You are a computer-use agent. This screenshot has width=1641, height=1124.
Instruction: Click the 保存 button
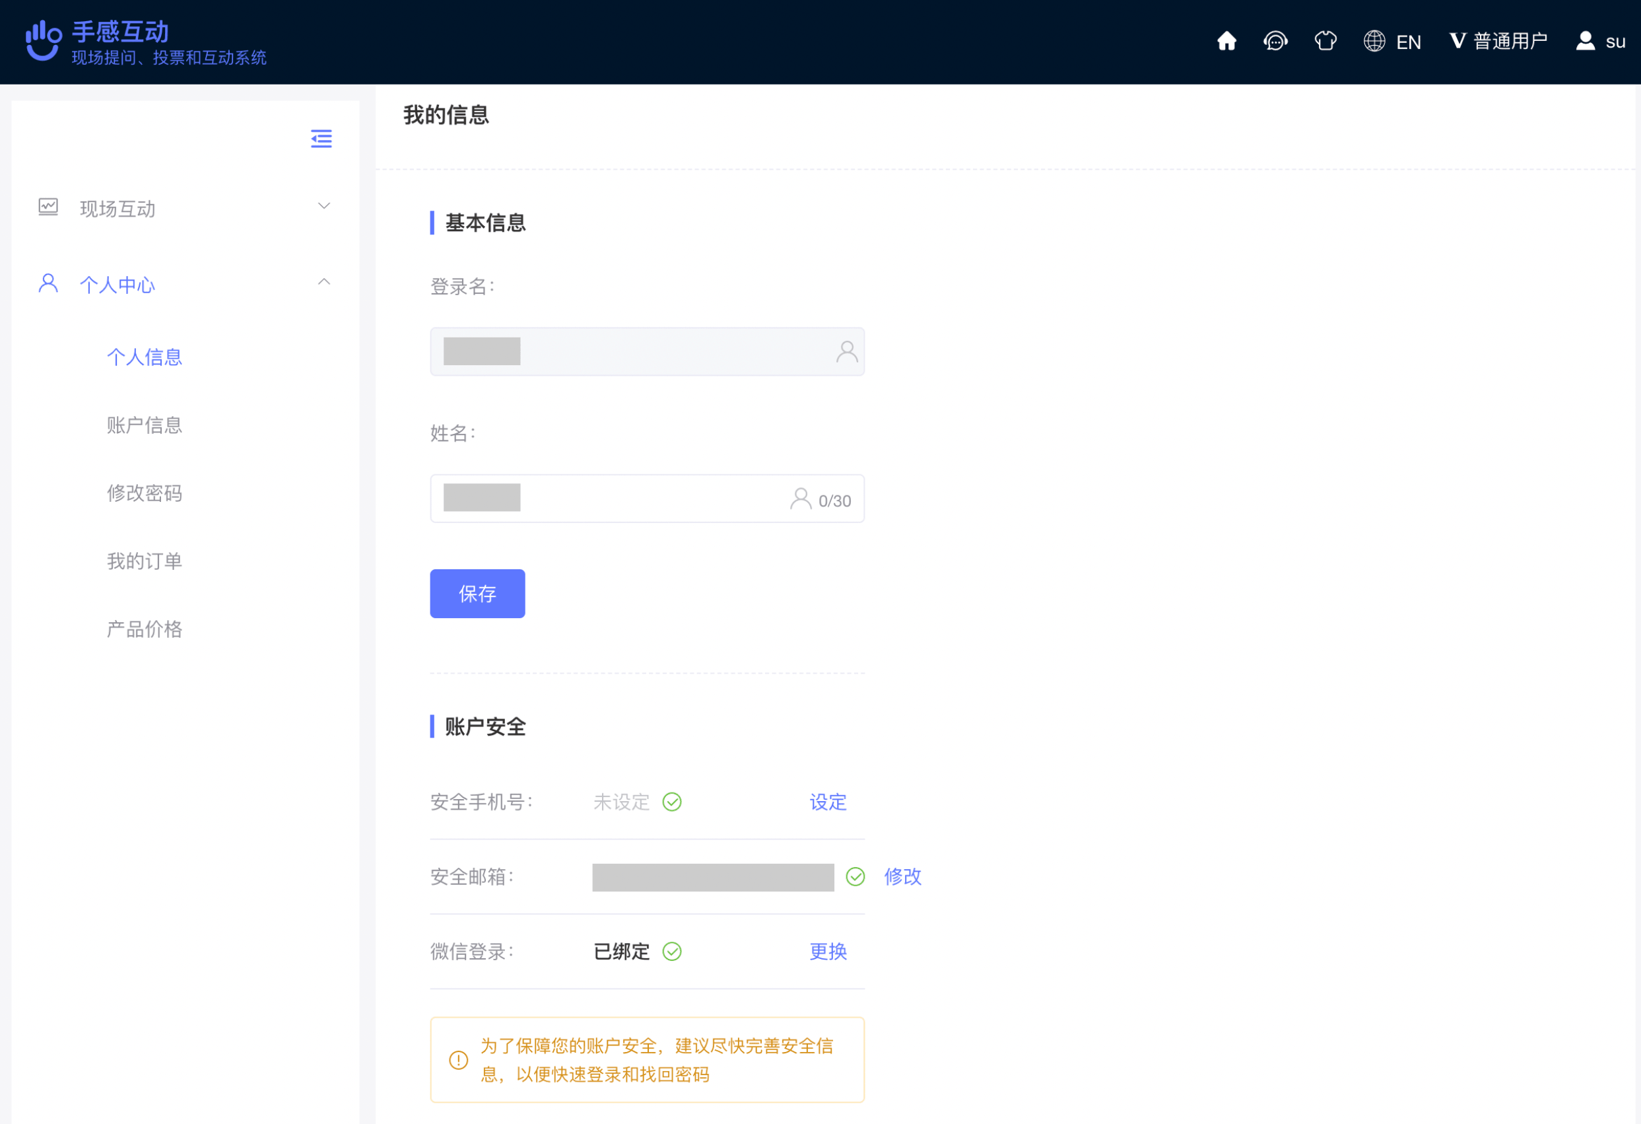tap(477, 594)
